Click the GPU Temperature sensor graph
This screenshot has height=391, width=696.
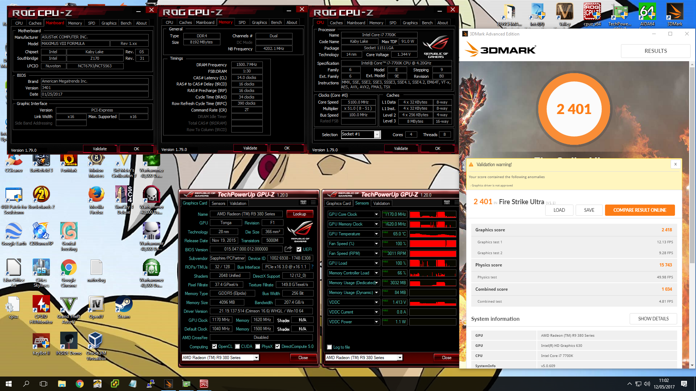[433, 234]
